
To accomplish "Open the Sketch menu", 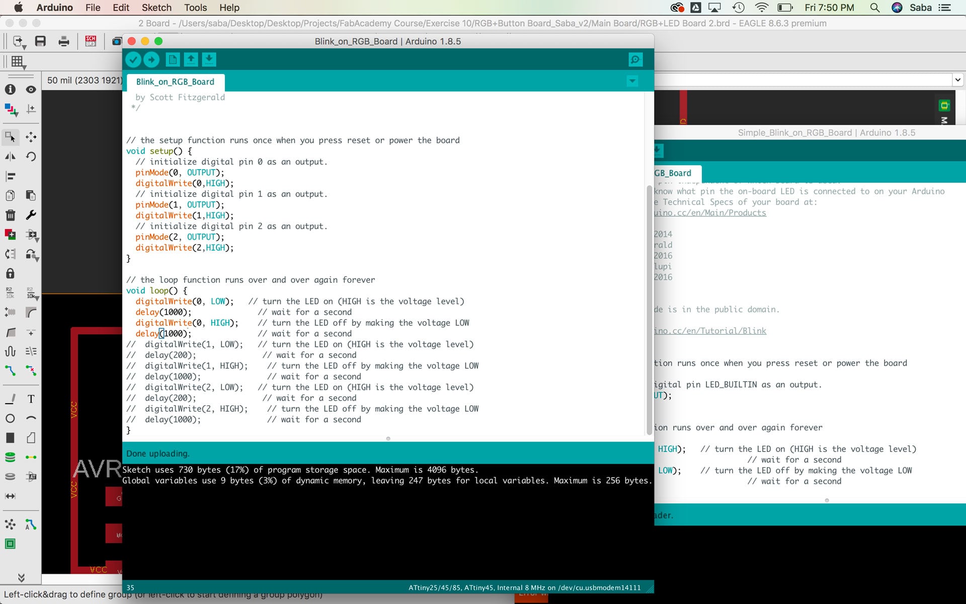I will point(156,8).
